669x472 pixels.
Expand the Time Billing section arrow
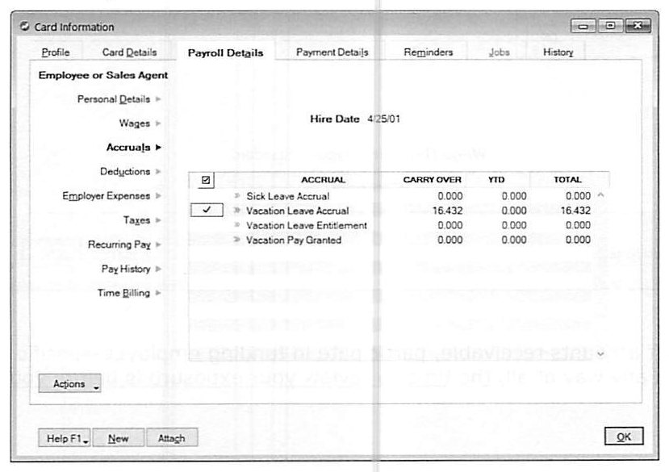click(x=158, y=293)
